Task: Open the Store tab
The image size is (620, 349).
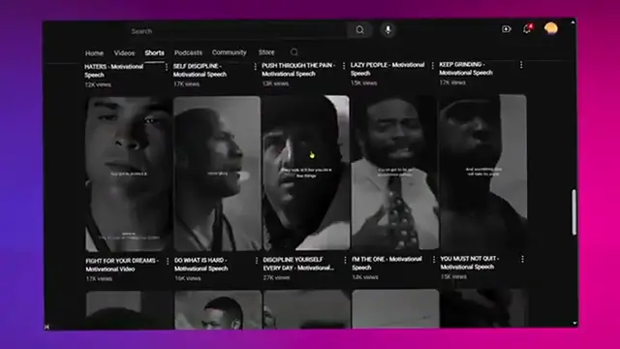Action: point(266,52)
